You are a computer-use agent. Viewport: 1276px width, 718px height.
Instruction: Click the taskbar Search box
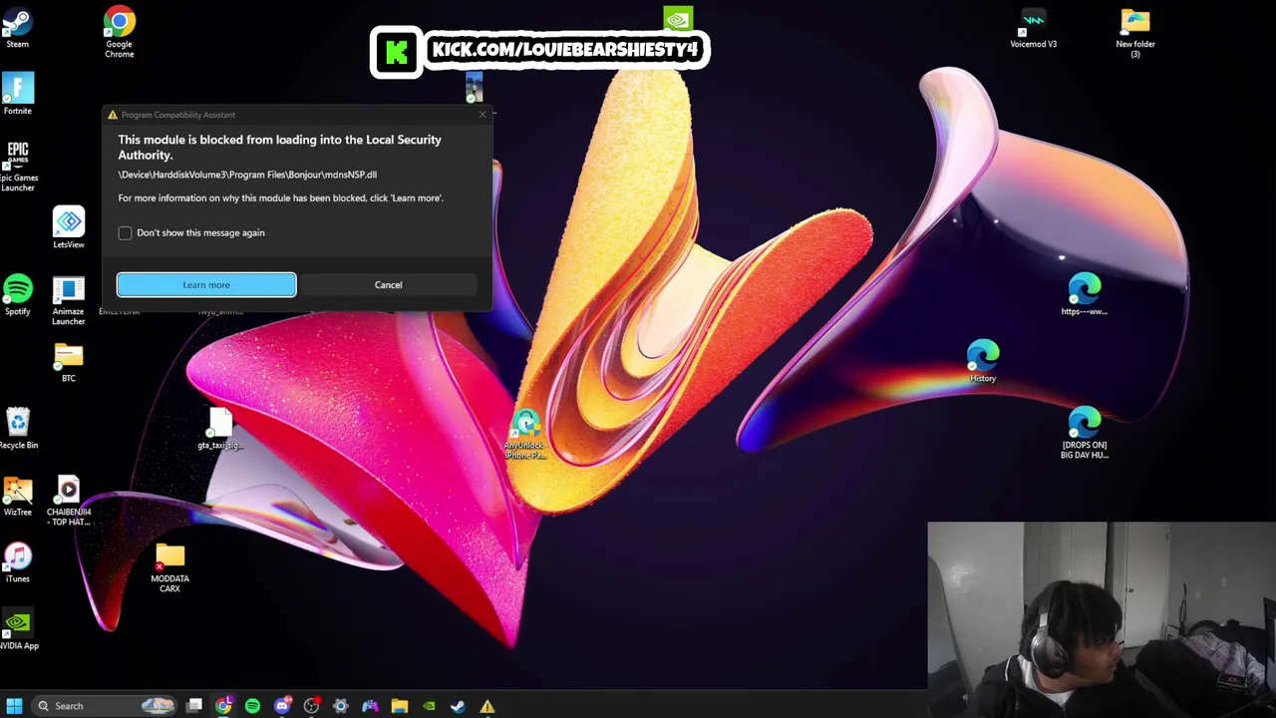click(x=103, y=706)
